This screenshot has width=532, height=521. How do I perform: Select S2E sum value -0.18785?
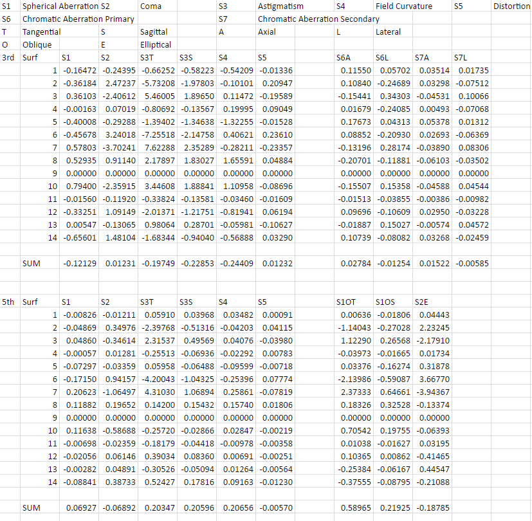pos(432,507)
